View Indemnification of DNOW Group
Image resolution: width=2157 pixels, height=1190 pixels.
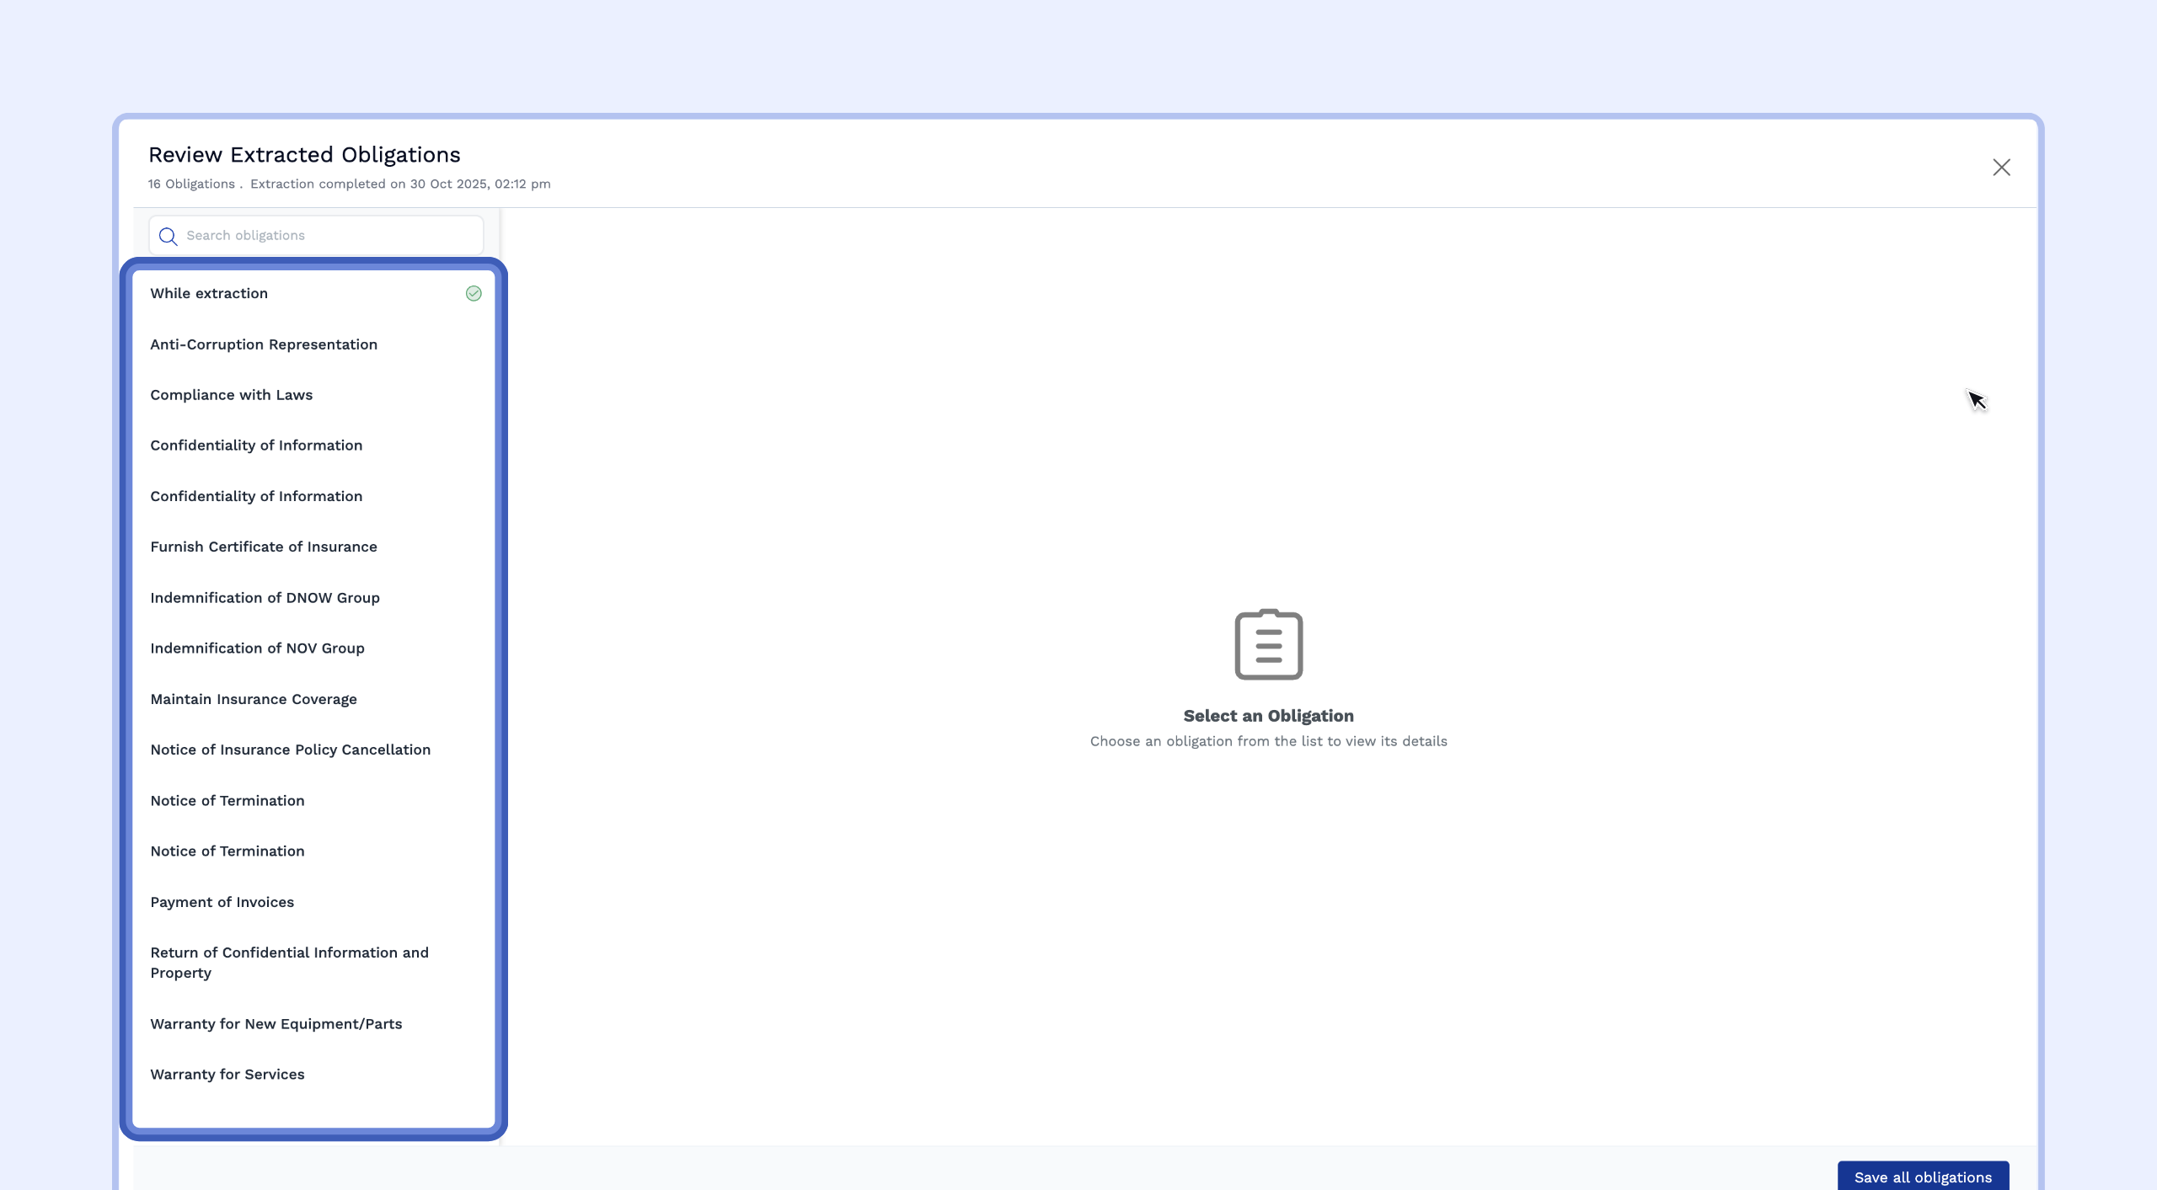(x=265, y=598)
